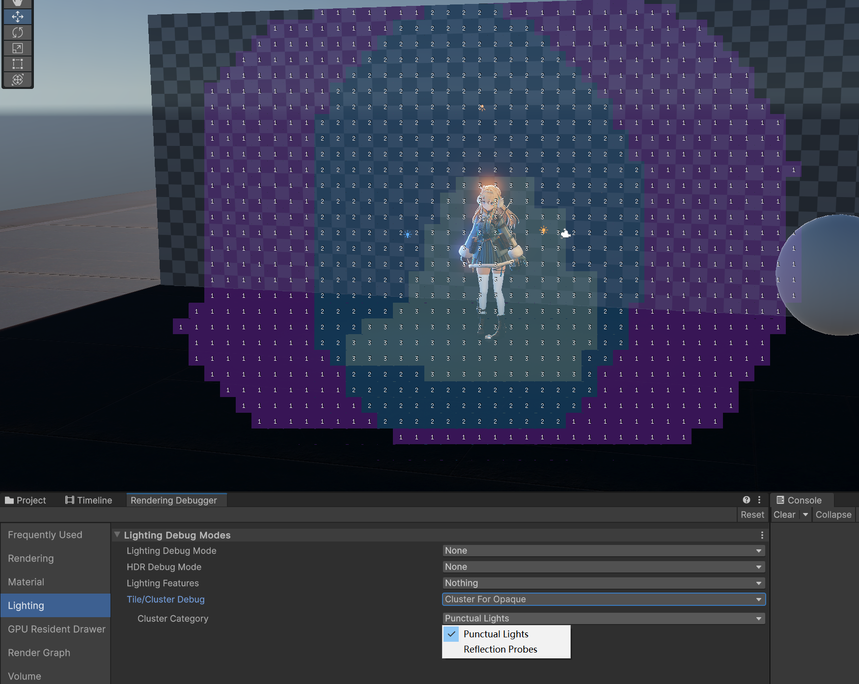Select the Hand view tool
The width and height of the screenshot is (859, 684).
(x=18, y=3)
